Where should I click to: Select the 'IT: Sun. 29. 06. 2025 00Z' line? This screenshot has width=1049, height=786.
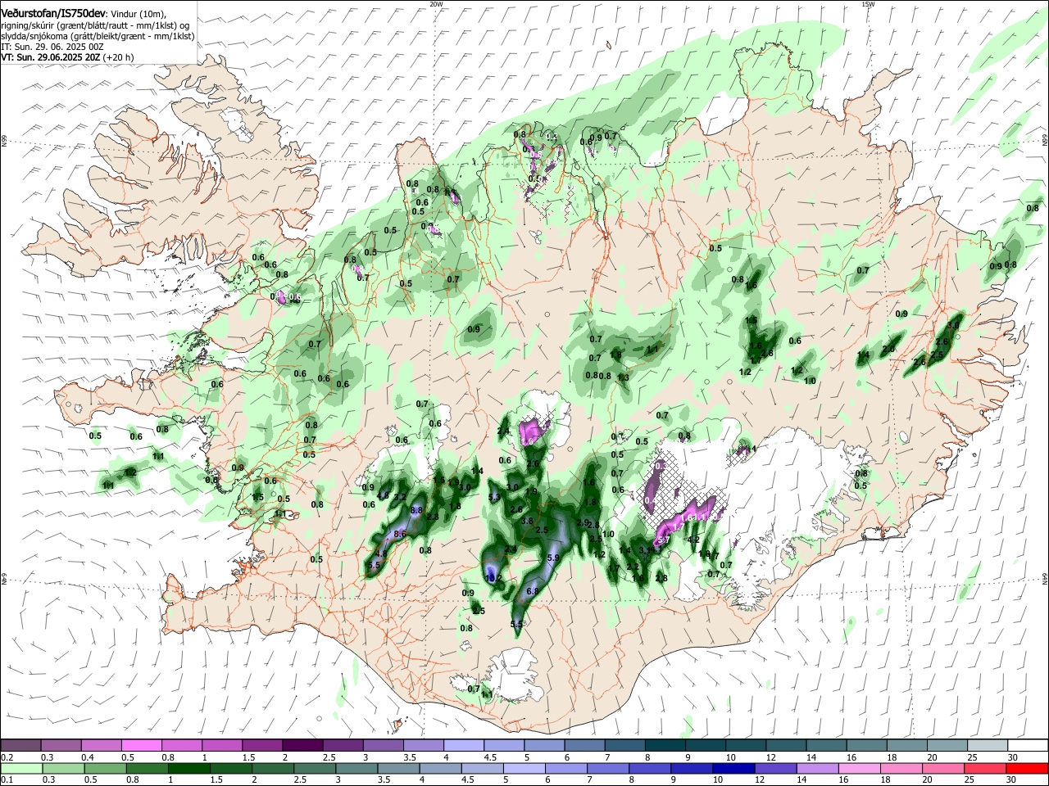(52, 47)
